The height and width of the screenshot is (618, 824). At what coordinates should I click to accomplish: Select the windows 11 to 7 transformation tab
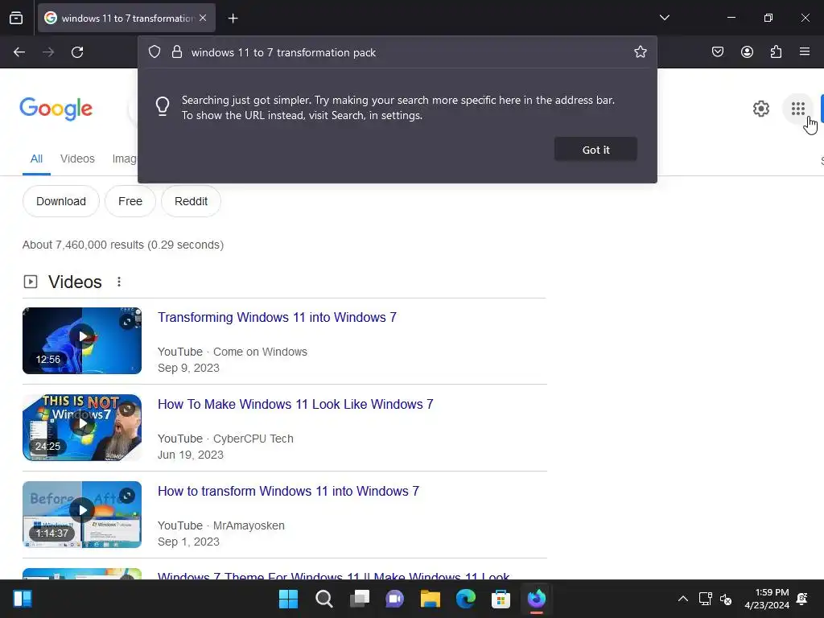pyautogui.click(x=126, y=18)
